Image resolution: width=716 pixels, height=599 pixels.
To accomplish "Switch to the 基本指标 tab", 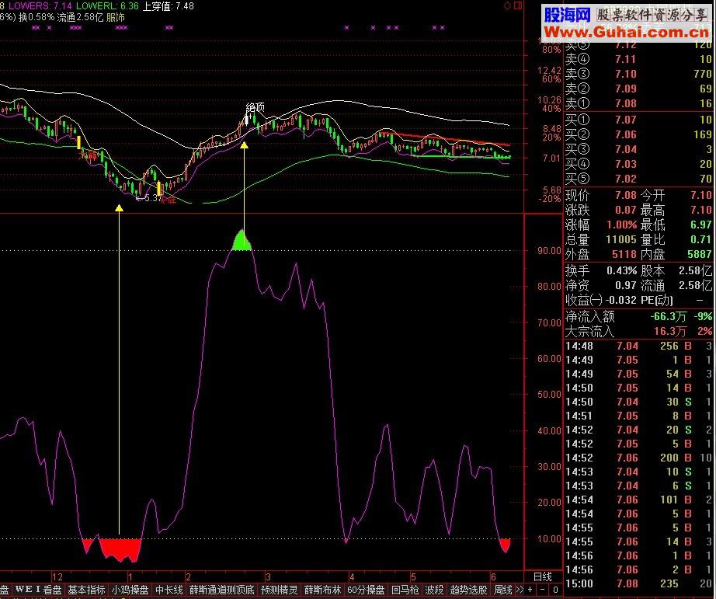I will coord(86,590).
